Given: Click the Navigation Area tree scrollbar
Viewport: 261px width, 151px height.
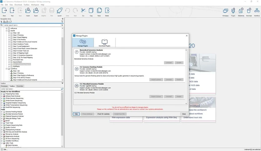Looking at the screenshot, I should 62,51.
